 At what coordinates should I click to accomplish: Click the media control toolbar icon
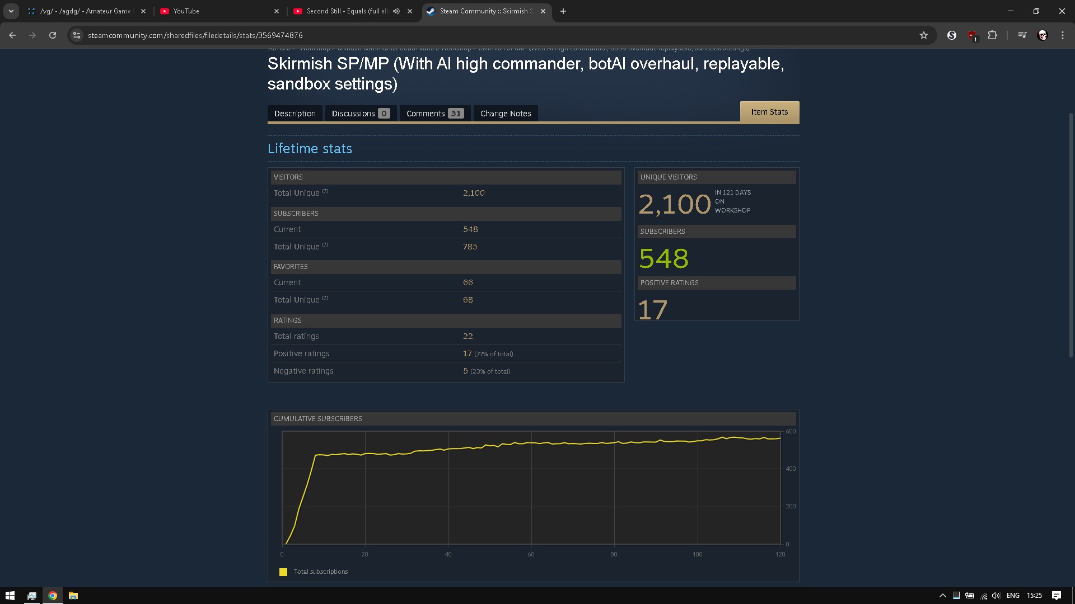pos(1022,35)
